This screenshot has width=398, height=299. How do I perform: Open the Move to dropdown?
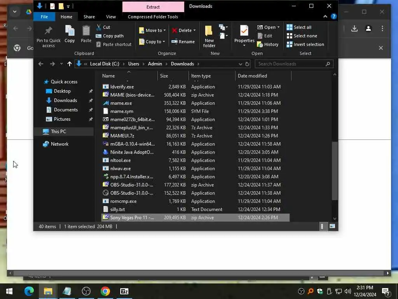[x=152, y=30]
